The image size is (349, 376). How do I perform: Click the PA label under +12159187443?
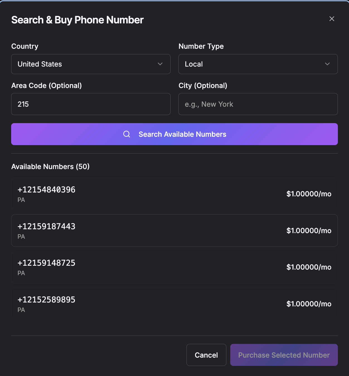pos(21,236)
